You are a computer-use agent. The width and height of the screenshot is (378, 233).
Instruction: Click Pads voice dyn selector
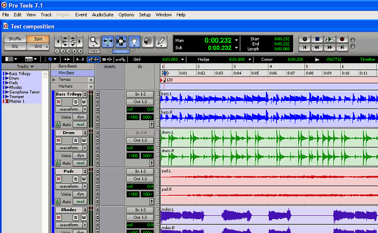[80, 194]
